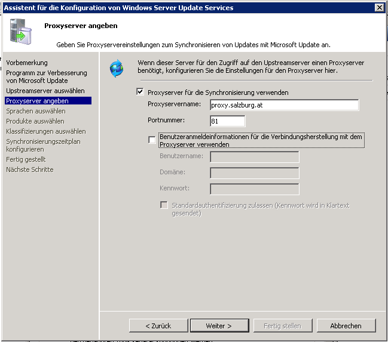Uncheck 'Proxyserver für die Synchronisierung verwenden'
Viewport: 388px width, 342px height.
pos(140,92)
